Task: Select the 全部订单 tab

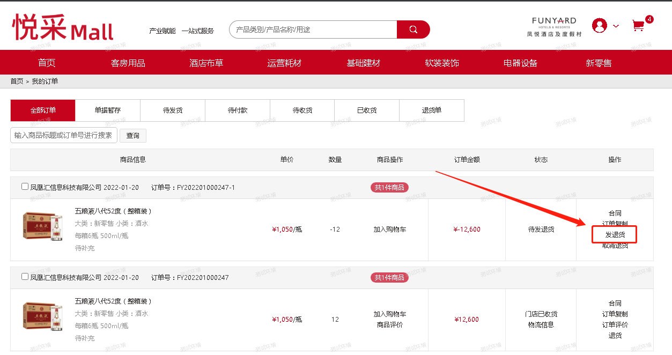Action: pyautogui.click(x=43, y=110)
